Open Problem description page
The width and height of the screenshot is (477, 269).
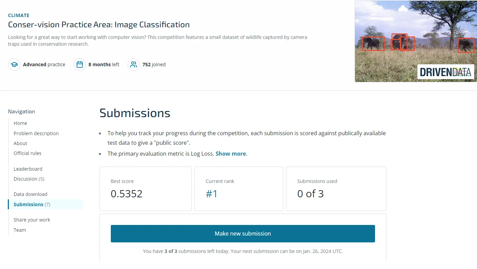coord(36,133)
